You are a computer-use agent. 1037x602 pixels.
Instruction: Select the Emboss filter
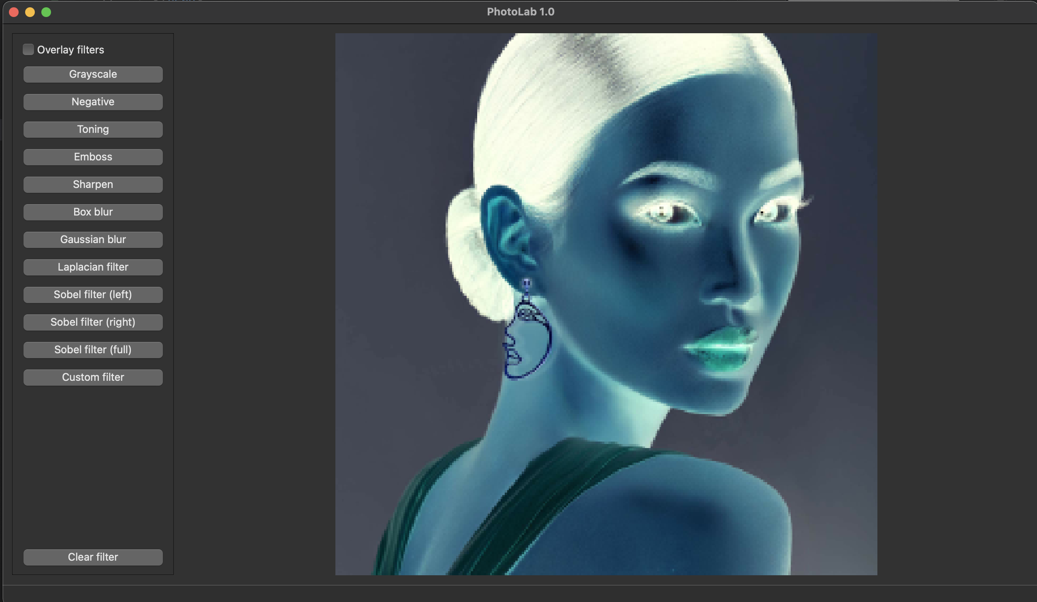[93, 157]
